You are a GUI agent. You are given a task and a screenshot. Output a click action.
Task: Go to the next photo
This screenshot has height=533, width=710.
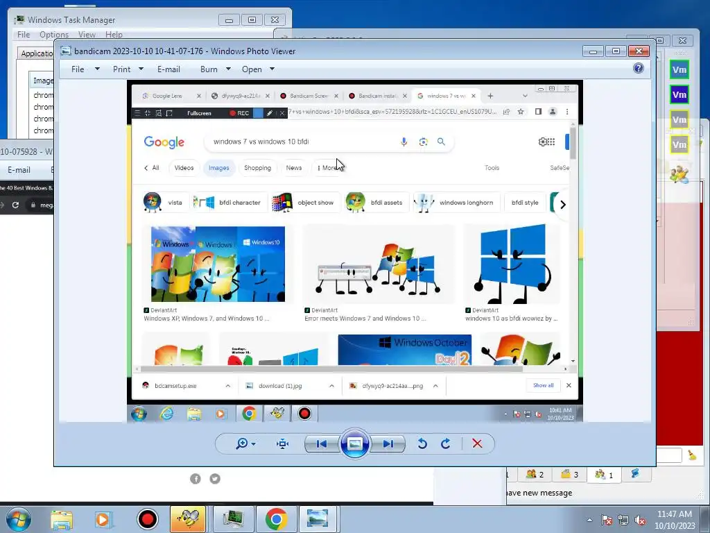pos(388,443)
